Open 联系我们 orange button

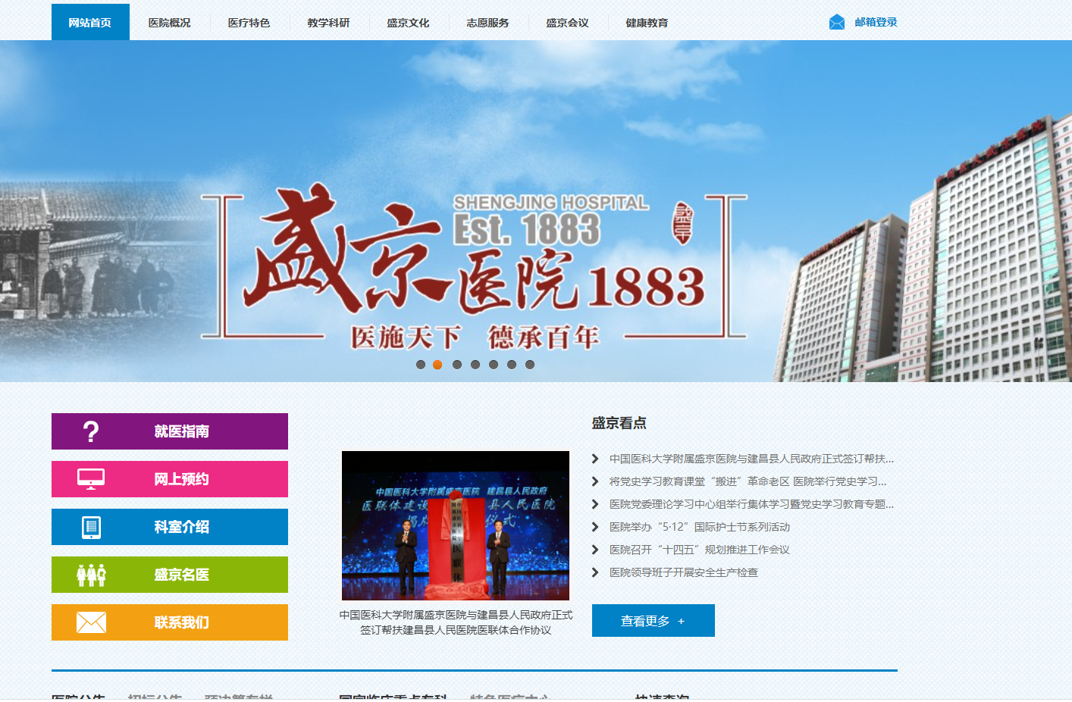click(170, 622)
